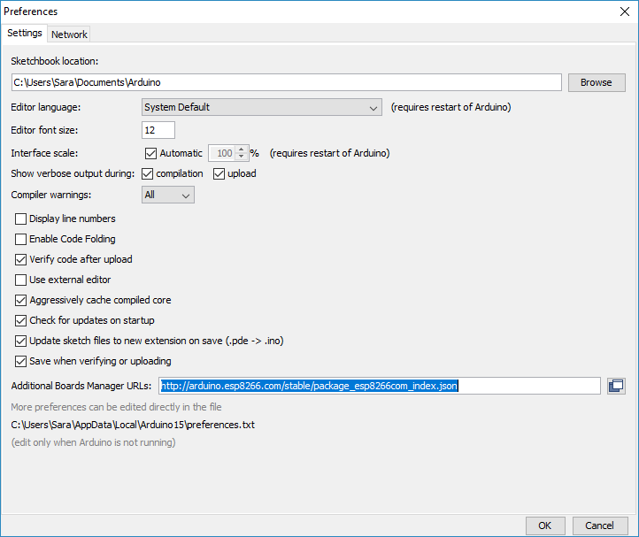Open the Compiler warnings dropdown
The height and width of the screenshot is (537, 639).
[168, 195]
